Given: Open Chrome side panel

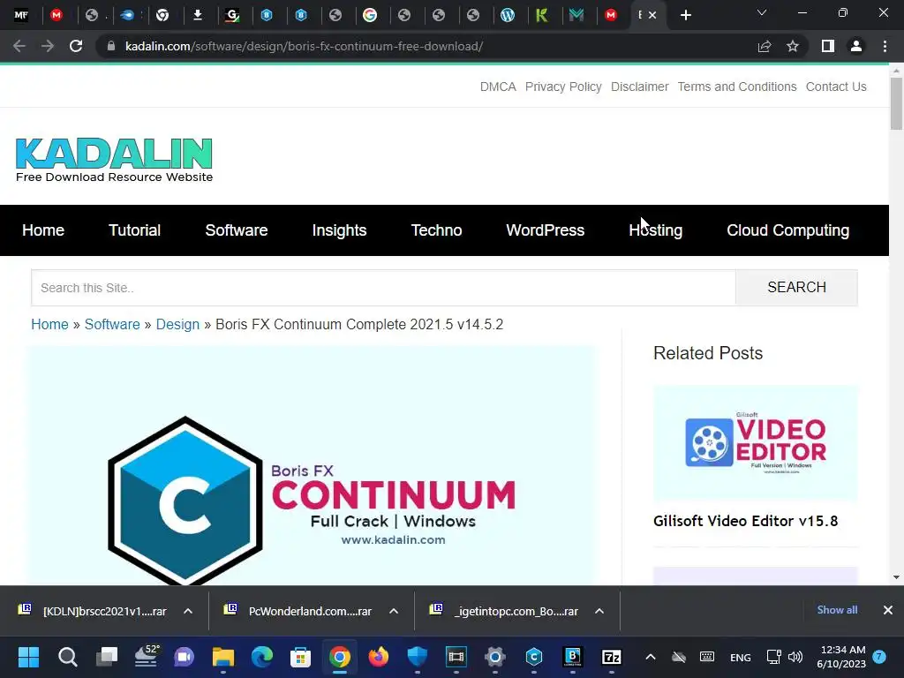Looking at the screenshot, I should 828,46.
